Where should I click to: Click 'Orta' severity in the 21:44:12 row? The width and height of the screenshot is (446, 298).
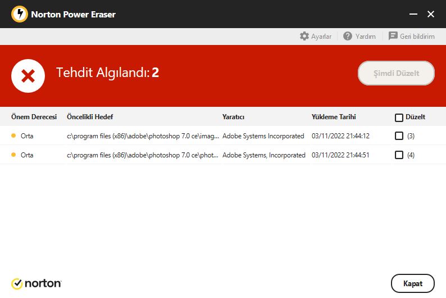click(27, 136)
